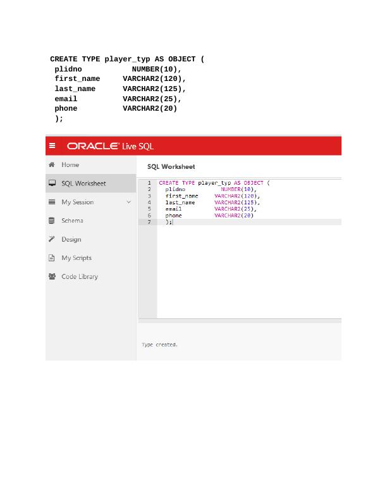387x501 pixels.
Task: Click line number 1 in editor gutter
Action: click(149, 183)
